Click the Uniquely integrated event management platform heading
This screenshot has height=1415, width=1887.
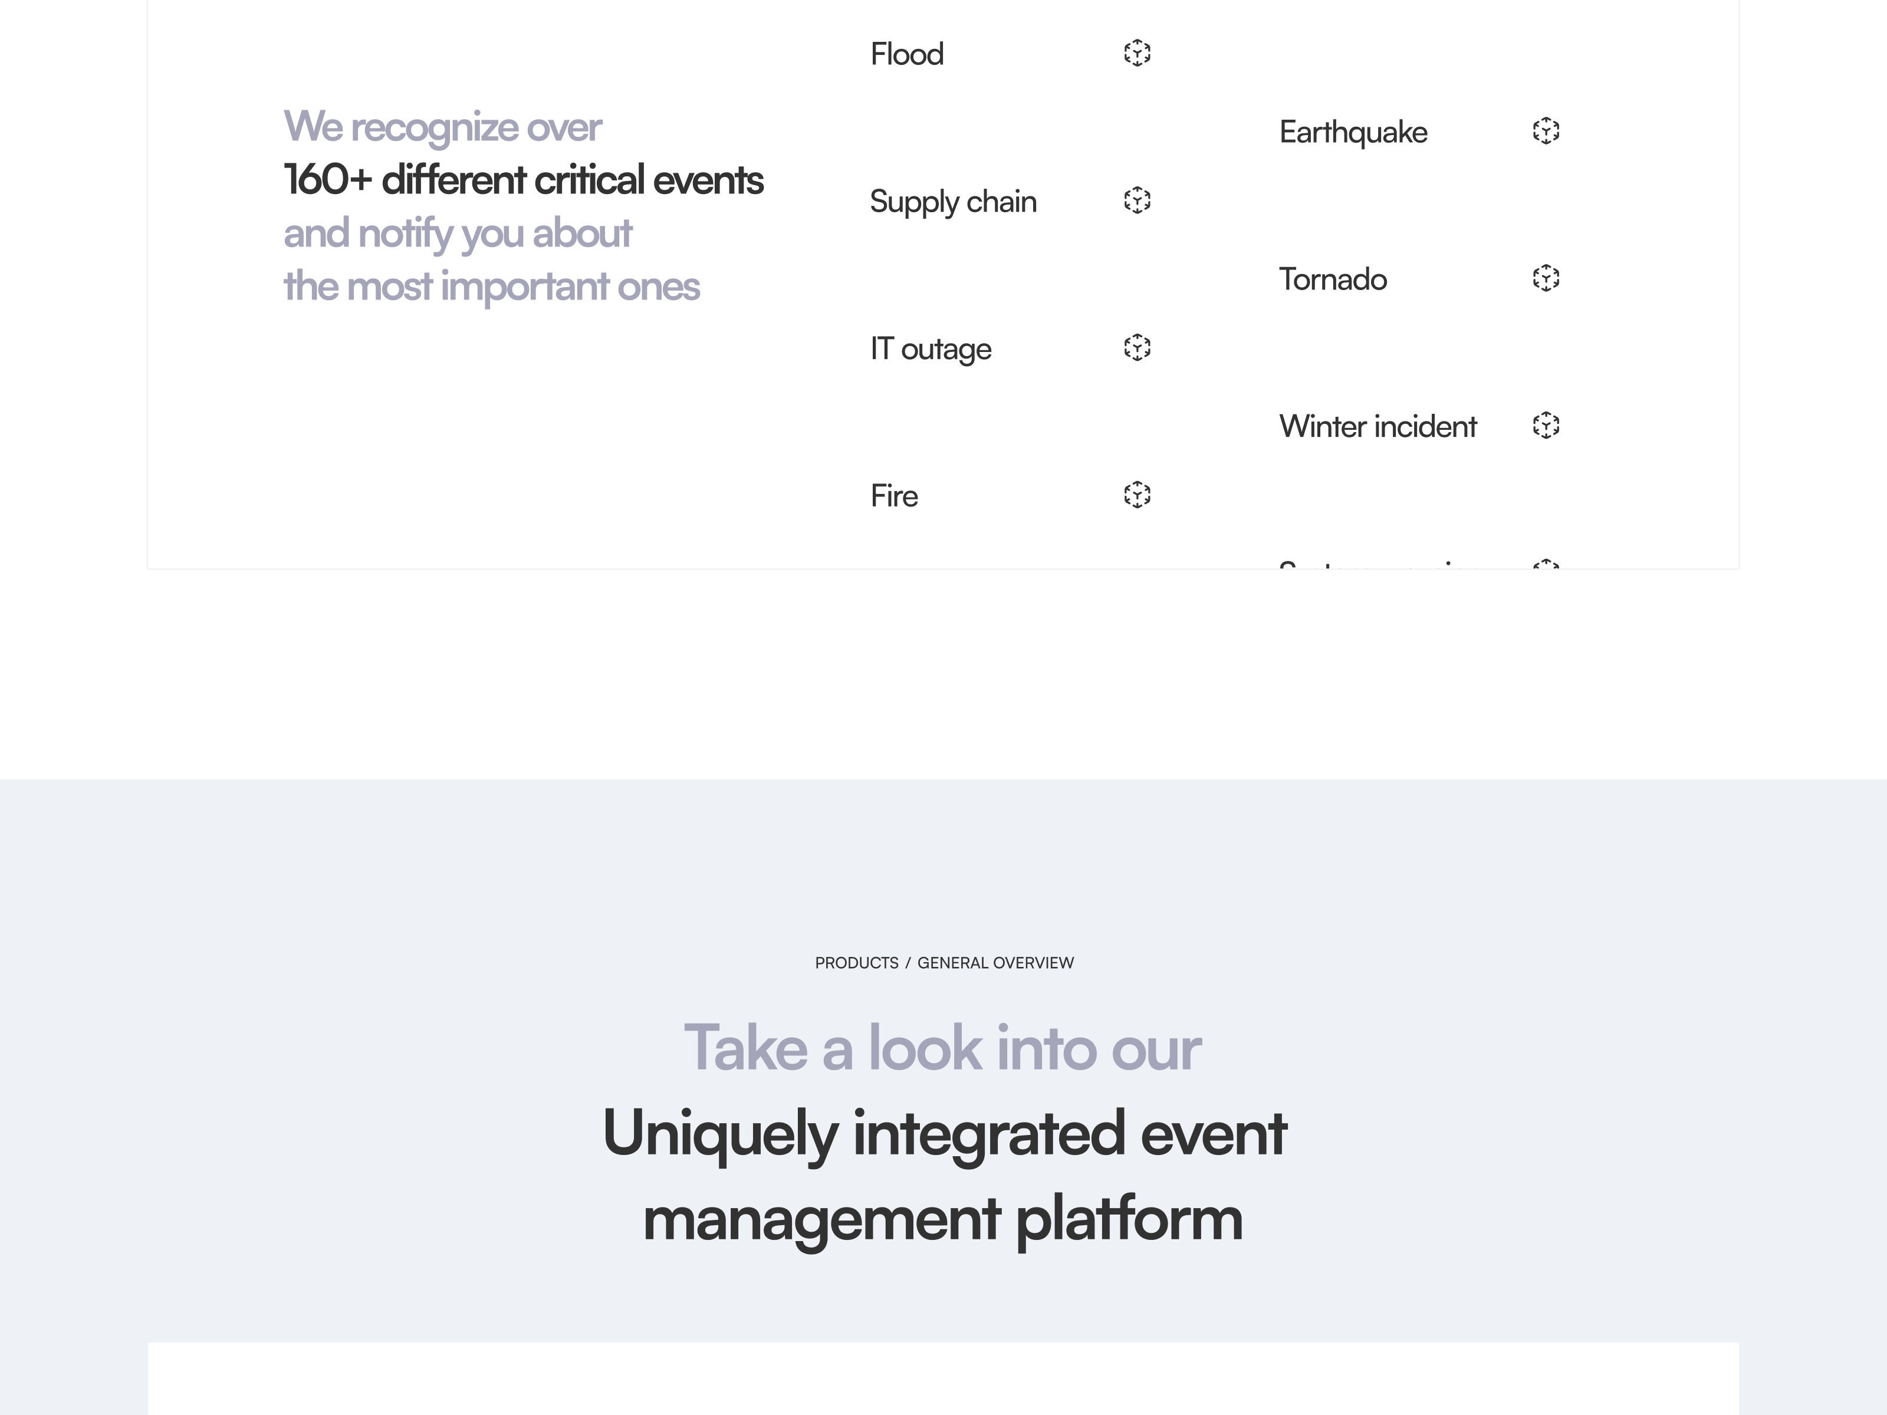(x=943, y=1176)
